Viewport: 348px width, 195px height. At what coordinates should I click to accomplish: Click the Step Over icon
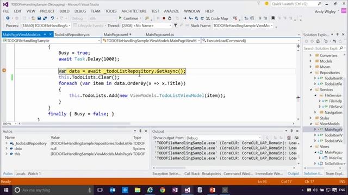(x=196, y=18)
